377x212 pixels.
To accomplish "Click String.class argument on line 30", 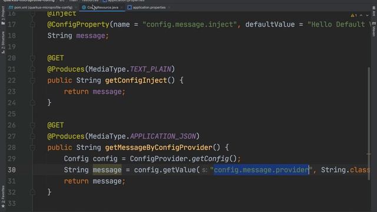I will pyautogui.click(x=345, y=170).
